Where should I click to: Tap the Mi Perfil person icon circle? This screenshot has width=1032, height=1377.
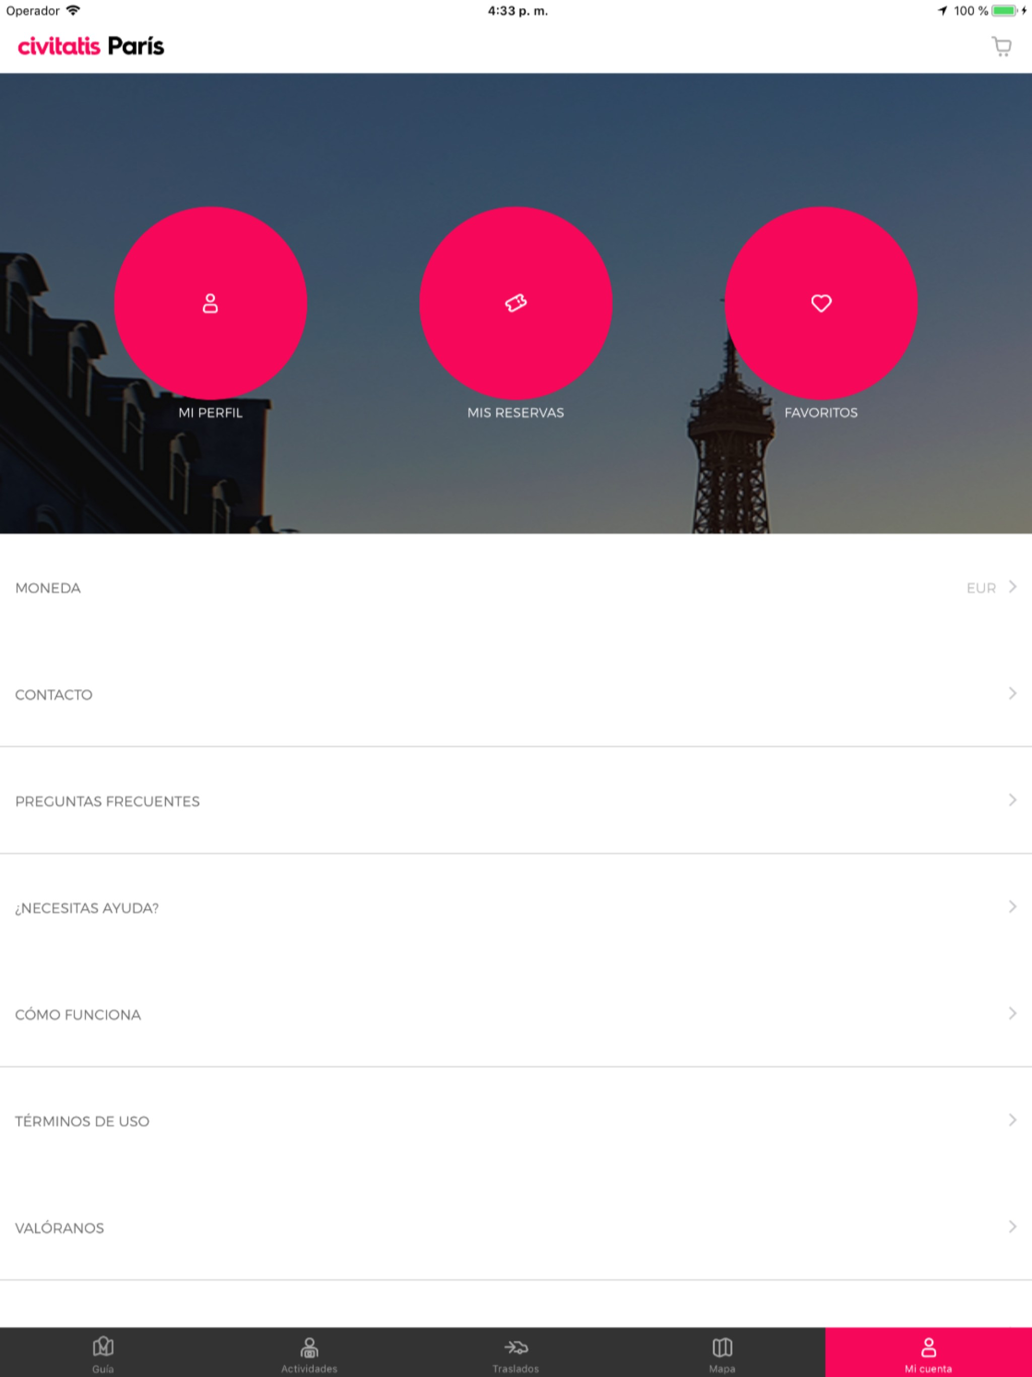[x=211, y=303]
